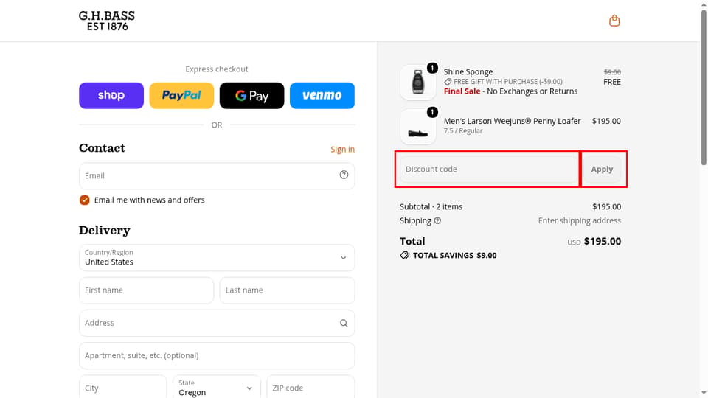Click the free gift tag icon
Viewport: 708px width, 398px height.
pos(448,82)
